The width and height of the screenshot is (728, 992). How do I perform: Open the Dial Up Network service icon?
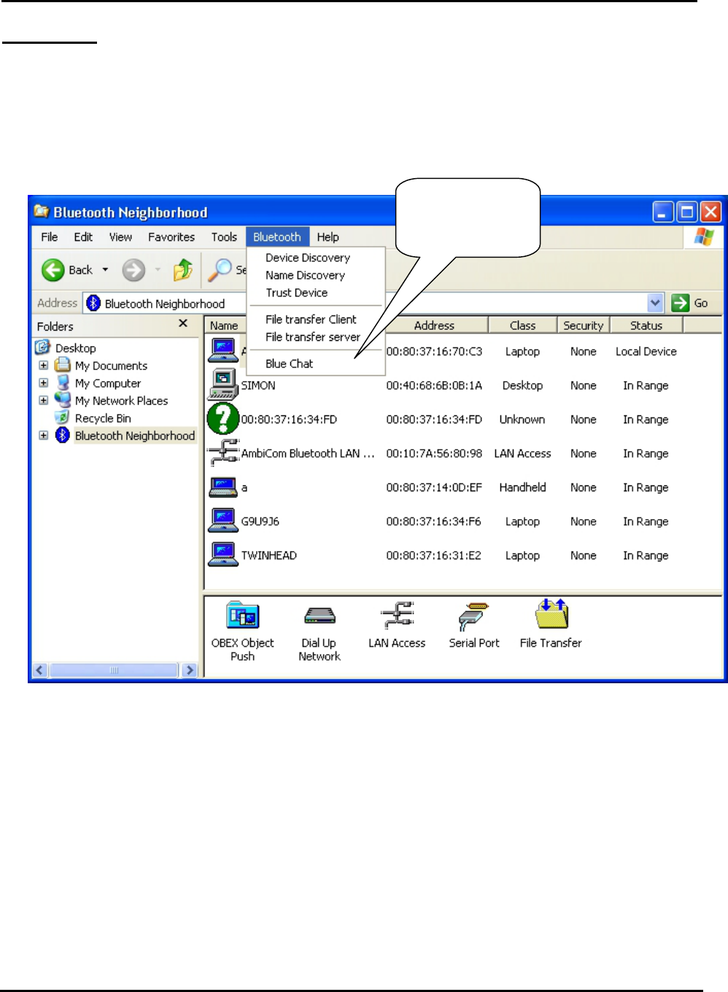click(320, 616)
